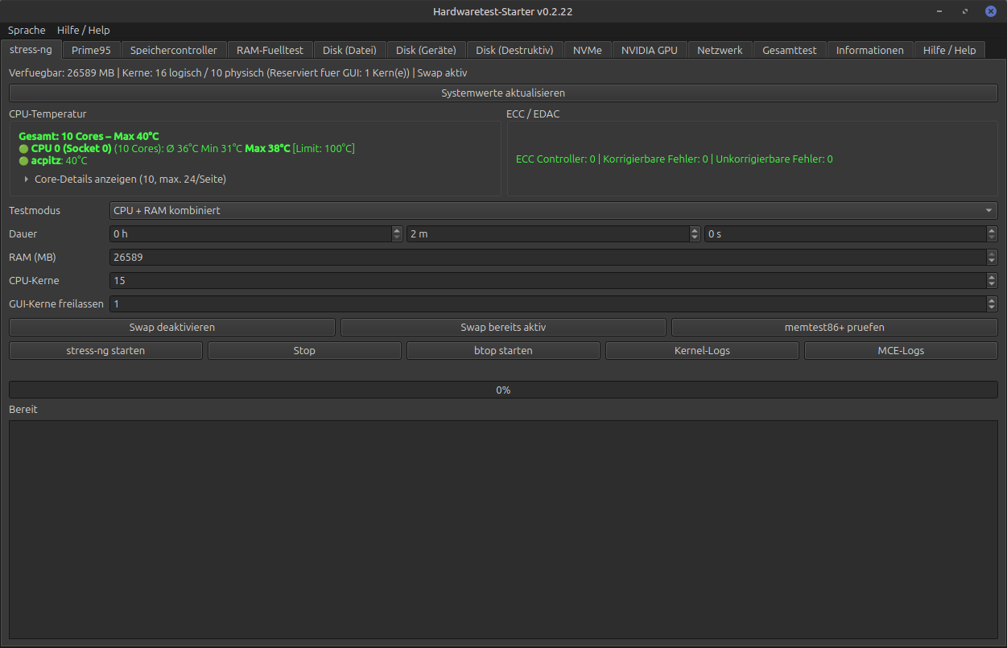The image size is (1007, 648).
Task: Open the Hilfe / Help tab
Action: 949,50
